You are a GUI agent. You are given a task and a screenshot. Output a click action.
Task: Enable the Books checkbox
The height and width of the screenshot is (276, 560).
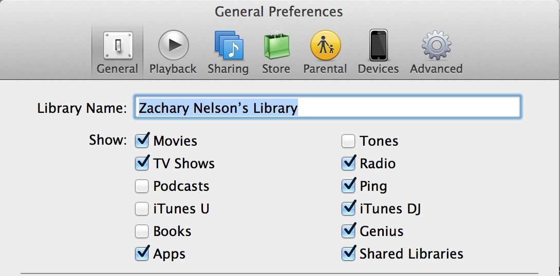142,232
